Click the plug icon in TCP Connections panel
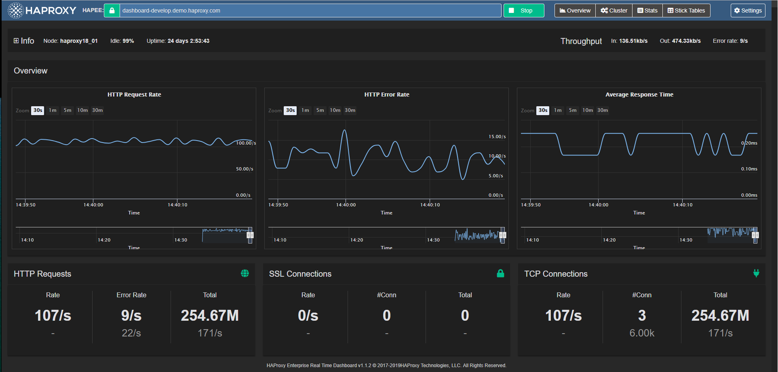Image resolution: width=778 pixels, height=372 pixels. point(756,273)
